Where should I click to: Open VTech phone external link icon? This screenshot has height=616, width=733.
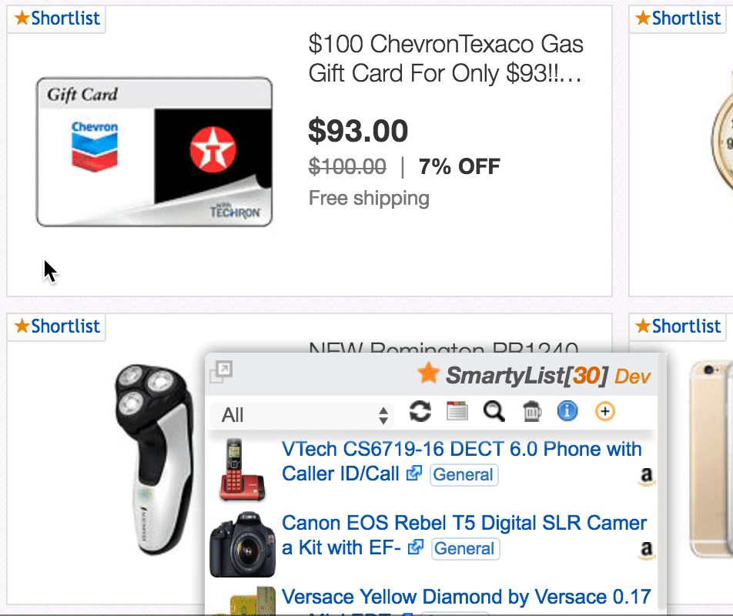click(414, 474)
